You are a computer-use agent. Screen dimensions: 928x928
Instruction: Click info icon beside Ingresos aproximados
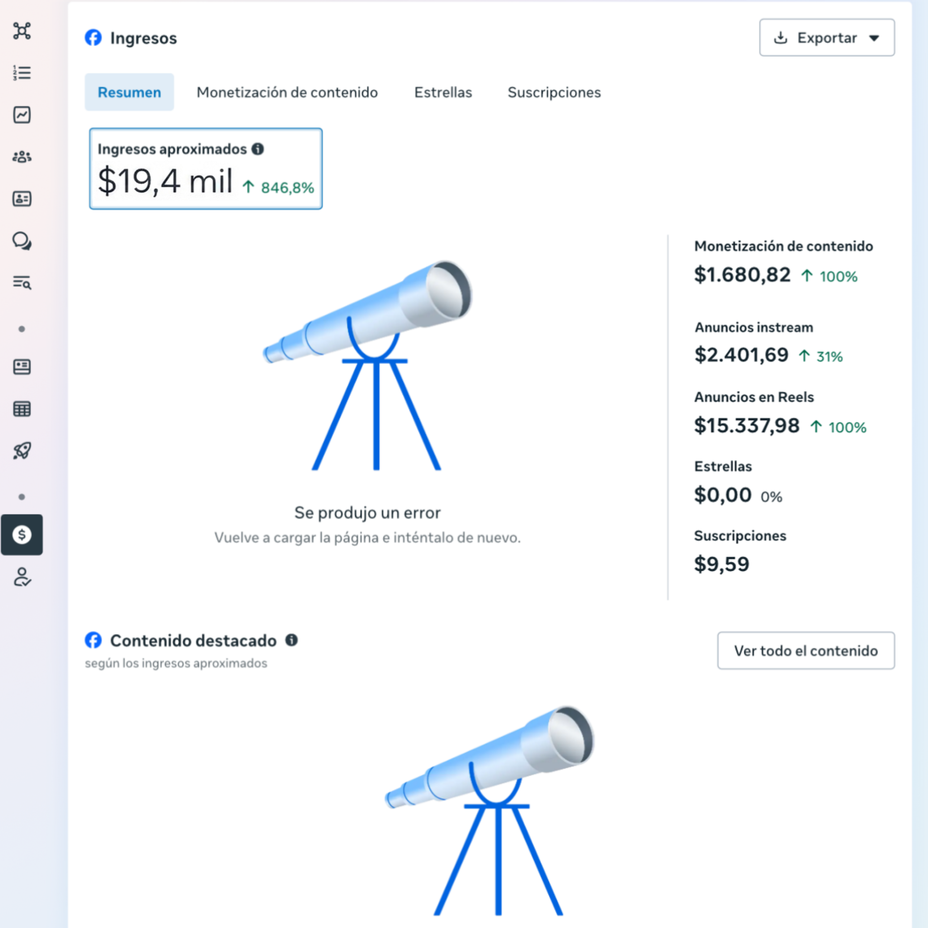[258, 149]
